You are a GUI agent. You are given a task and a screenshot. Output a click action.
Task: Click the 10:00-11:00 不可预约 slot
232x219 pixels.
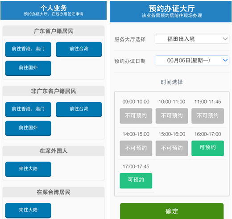[172, 116]
